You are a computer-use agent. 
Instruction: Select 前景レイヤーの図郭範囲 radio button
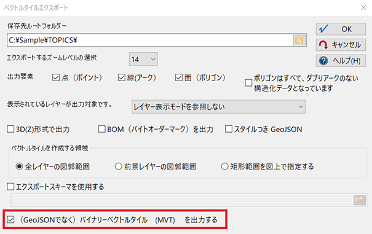point(119,166)
